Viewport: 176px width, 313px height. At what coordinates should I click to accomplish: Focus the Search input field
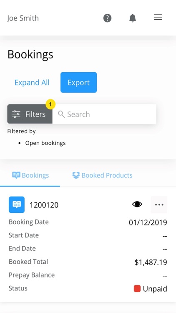pyautogui.click(x=104, y=114)
